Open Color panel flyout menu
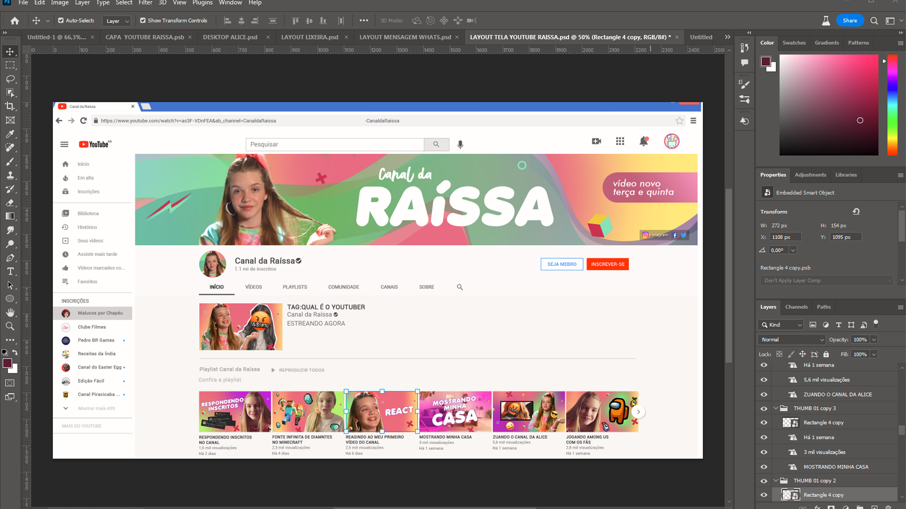The width and height of the screenshot is (906, 509). point(900,43)
